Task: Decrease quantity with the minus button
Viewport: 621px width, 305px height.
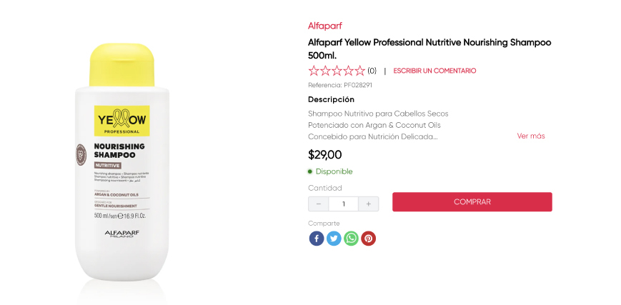Action: 318,204
